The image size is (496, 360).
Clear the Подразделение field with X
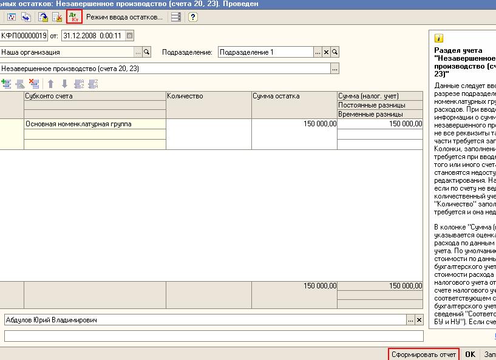(x=326, y=52)
